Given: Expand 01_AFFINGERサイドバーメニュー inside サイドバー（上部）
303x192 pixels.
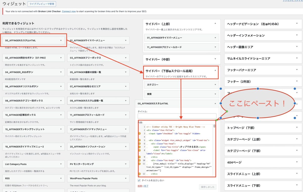Looking at the screenshot, I should pos(215,38).
